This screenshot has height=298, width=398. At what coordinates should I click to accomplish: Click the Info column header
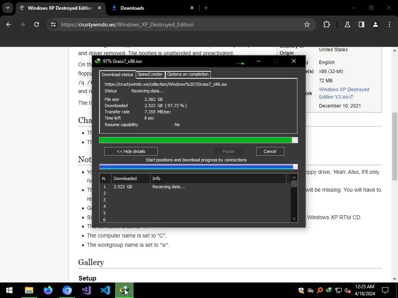[x=218, y=178]
